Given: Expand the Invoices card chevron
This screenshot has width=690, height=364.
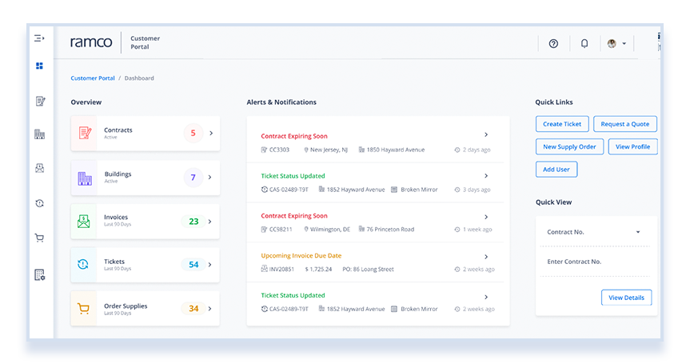Looking at the screenshot, I should [x=210, y=222].
